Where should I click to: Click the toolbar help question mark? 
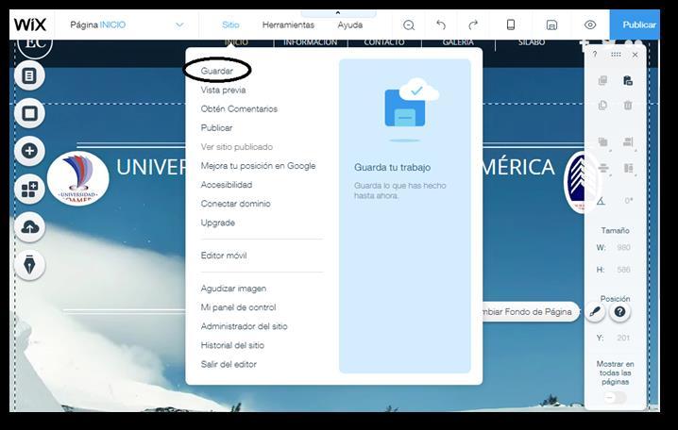coord(595,55)
